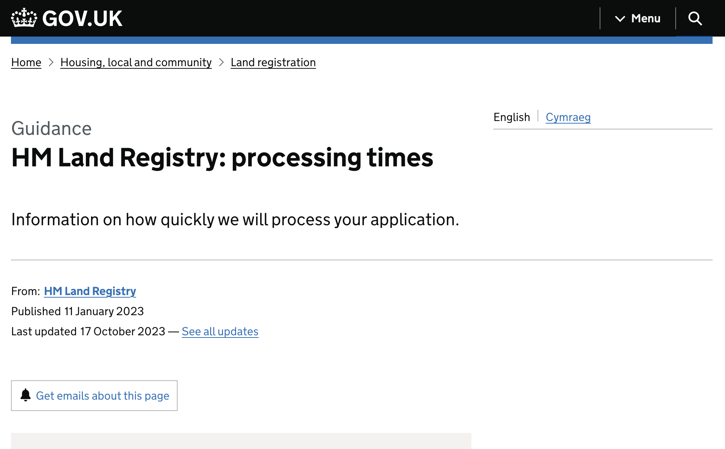The width and height of the screenshot is (725, 449).
Task: Go to the Home breadcrumb
Action: (x=26, y=63)
